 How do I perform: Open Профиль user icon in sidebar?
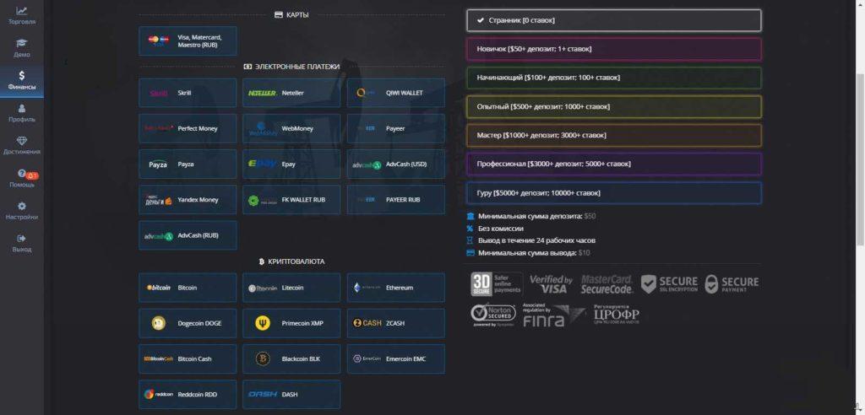click(x=22, y=108)
